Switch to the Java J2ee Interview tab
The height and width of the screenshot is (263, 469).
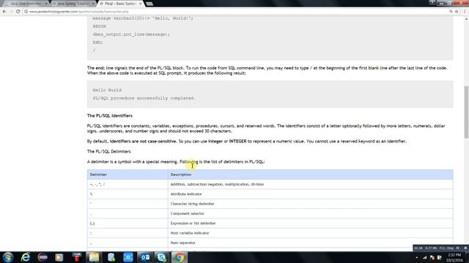point(26,4)
